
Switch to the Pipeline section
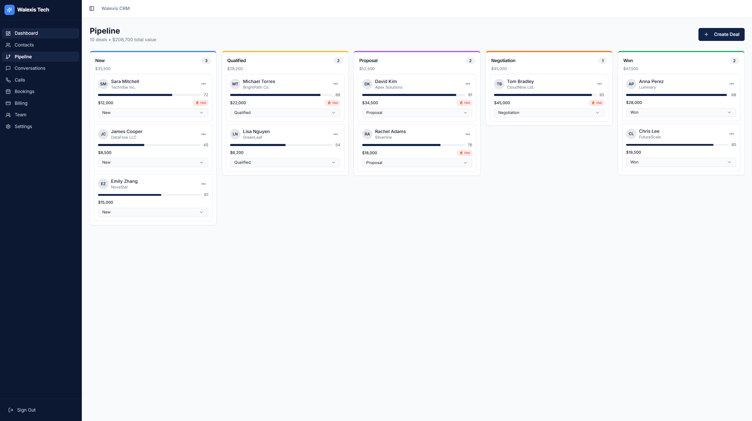(23, 57)
